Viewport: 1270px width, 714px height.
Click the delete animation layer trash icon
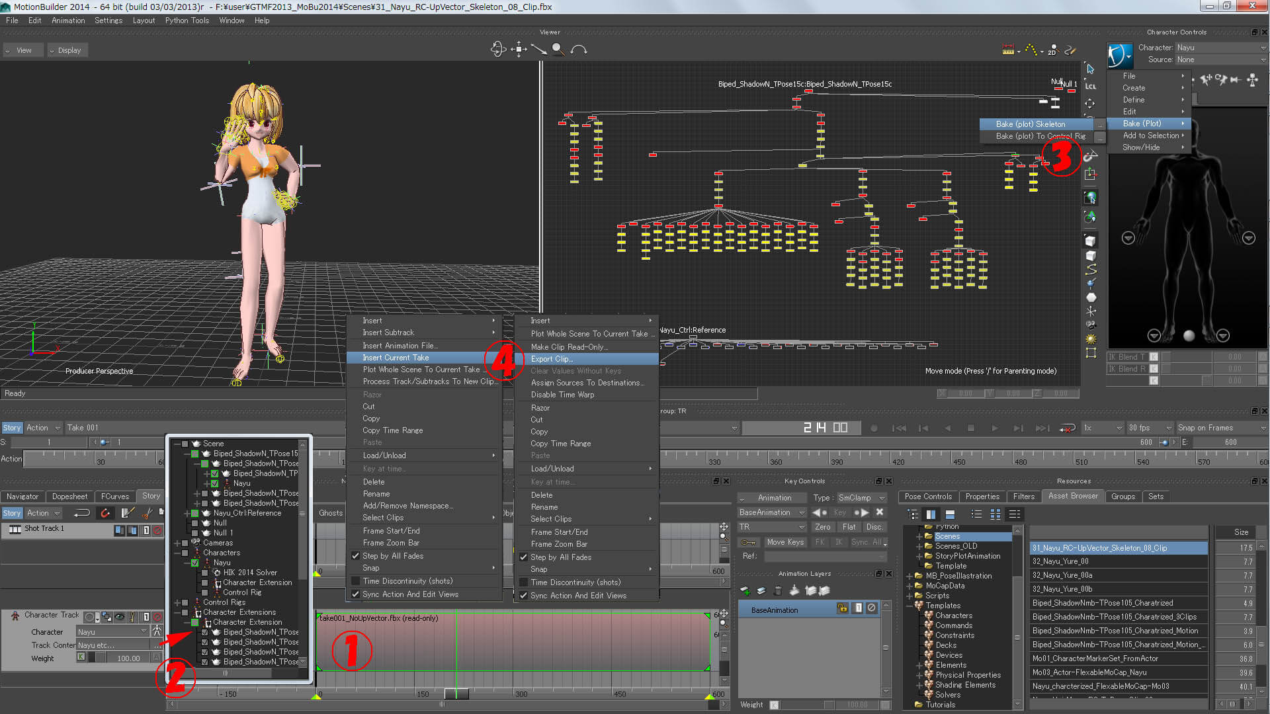tap(778, 590)
